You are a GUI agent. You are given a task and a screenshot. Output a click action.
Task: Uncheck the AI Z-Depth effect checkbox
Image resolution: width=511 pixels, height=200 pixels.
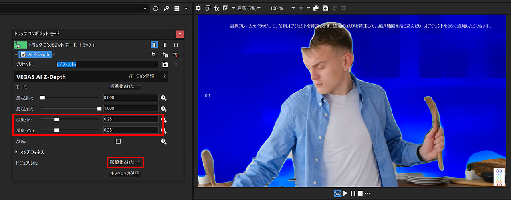click(23, 54)
